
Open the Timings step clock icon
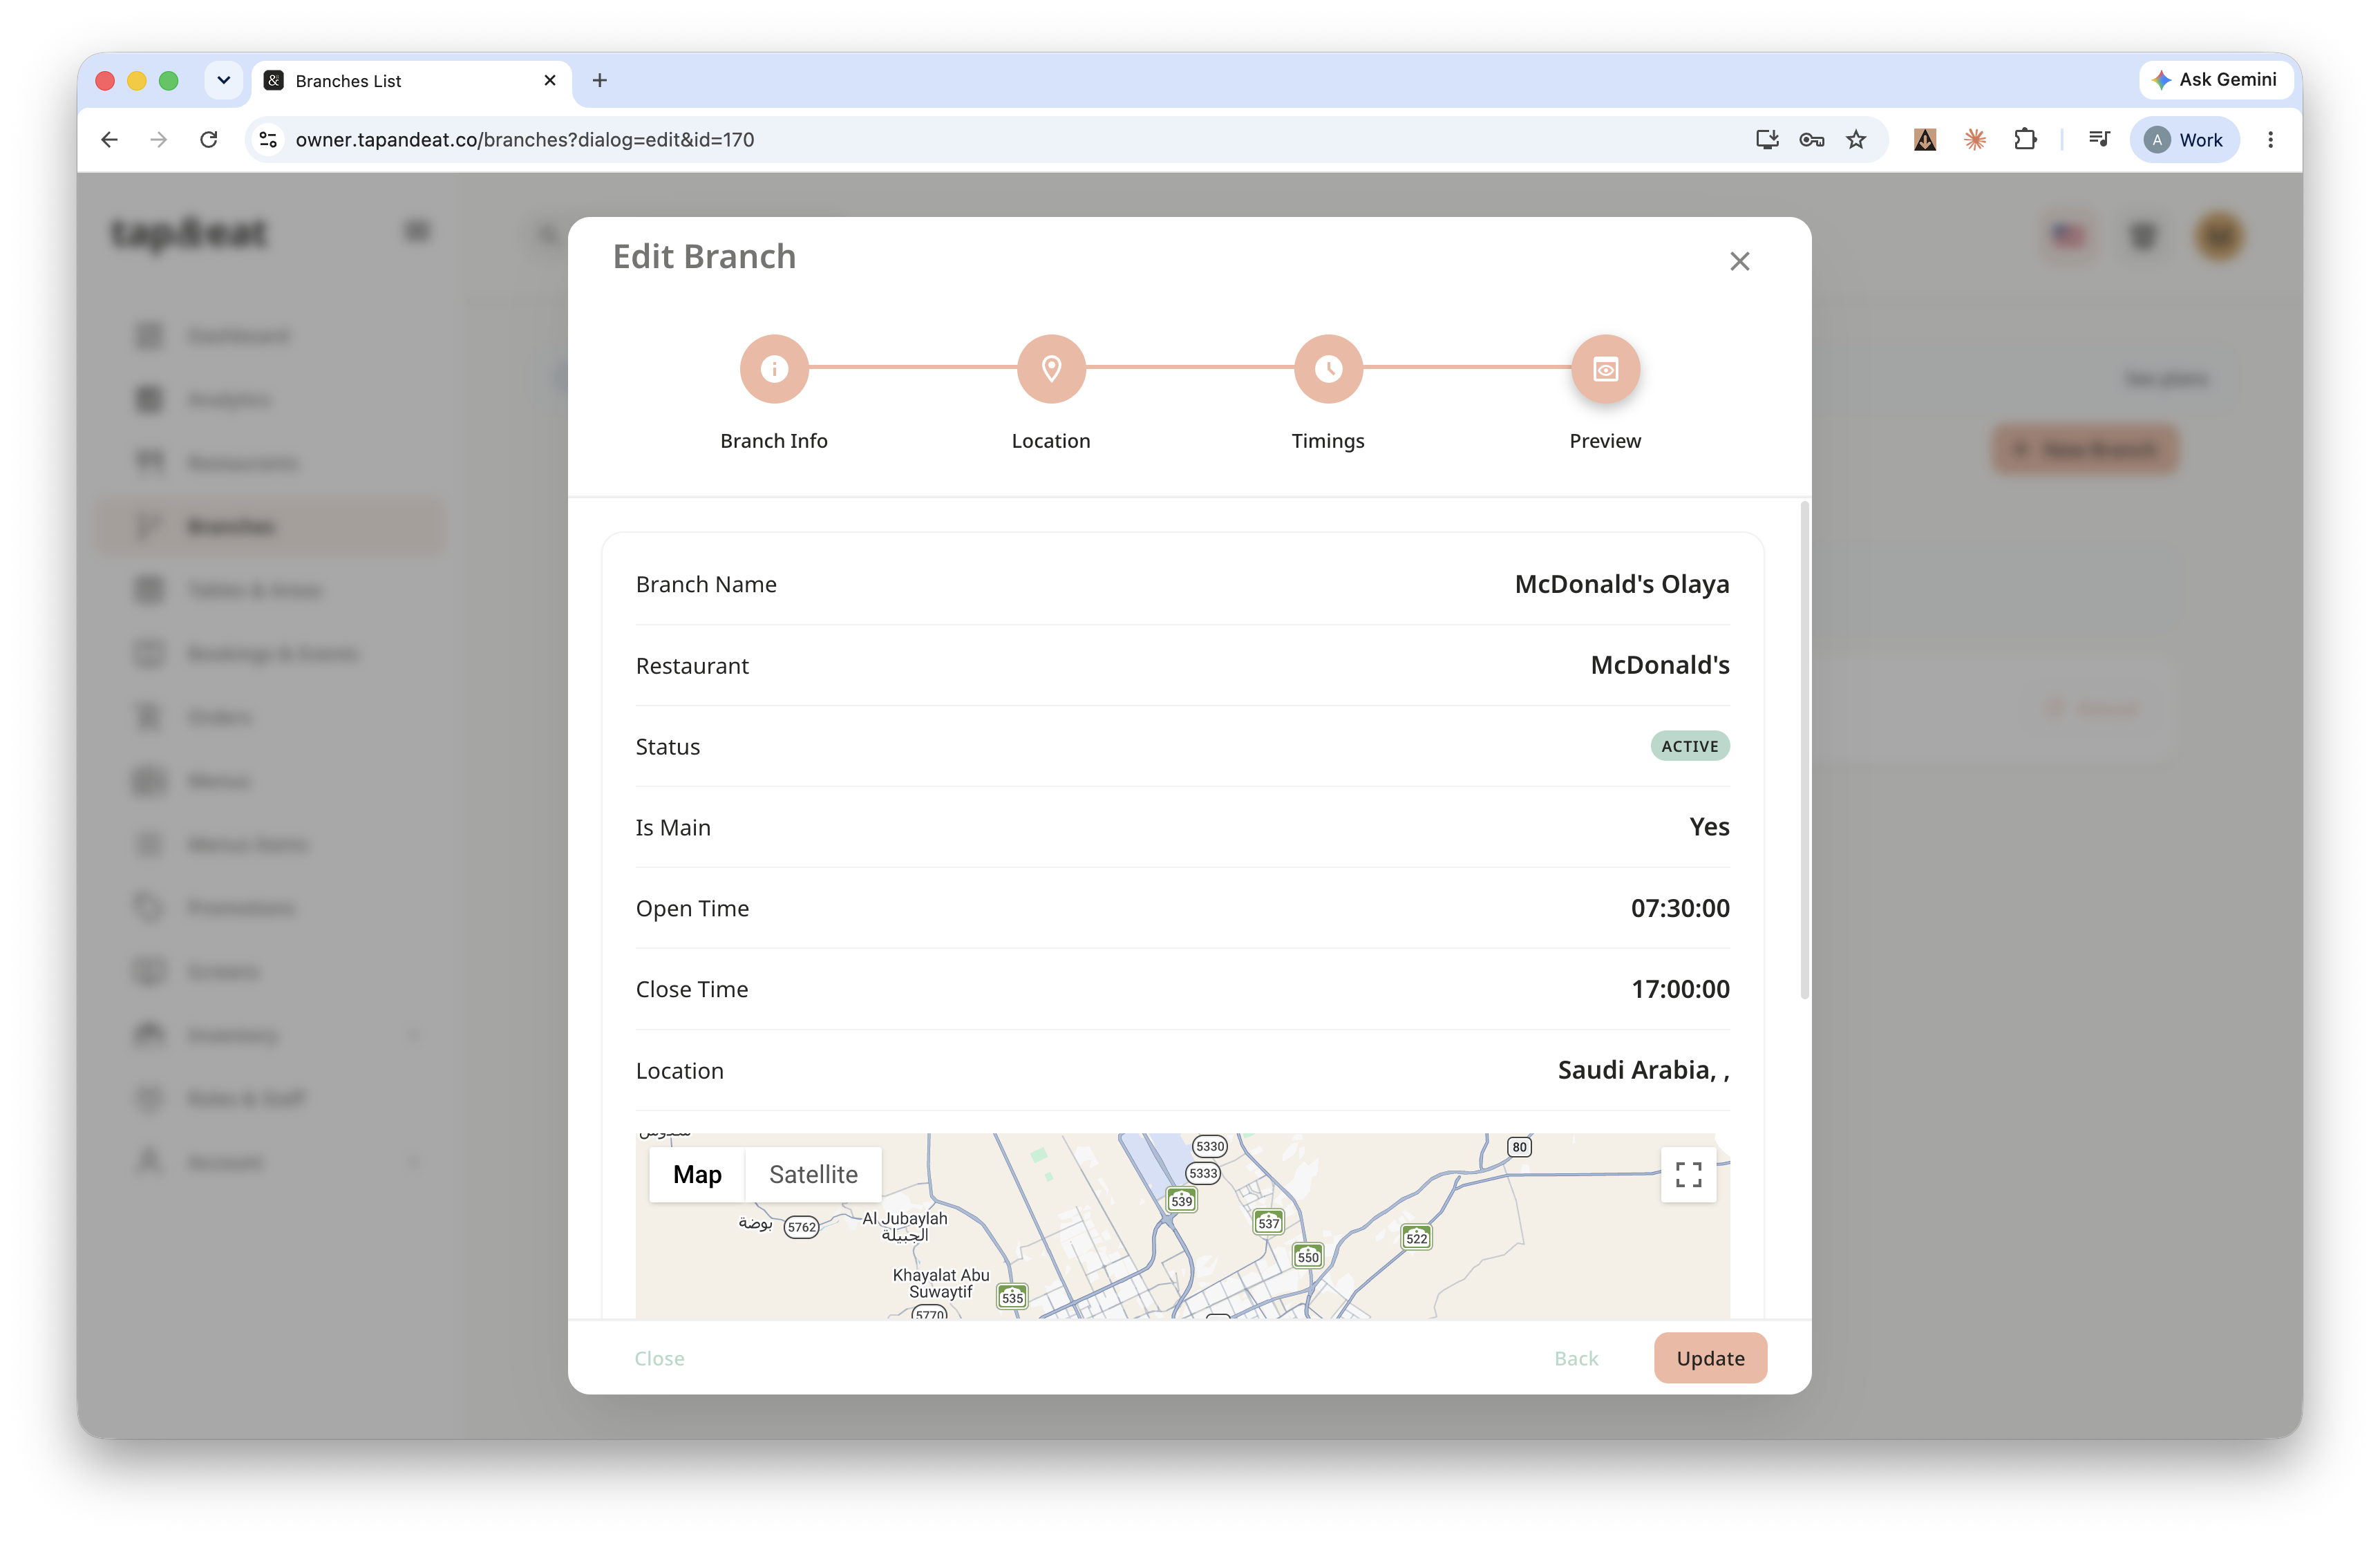(x=1327, y=369)
